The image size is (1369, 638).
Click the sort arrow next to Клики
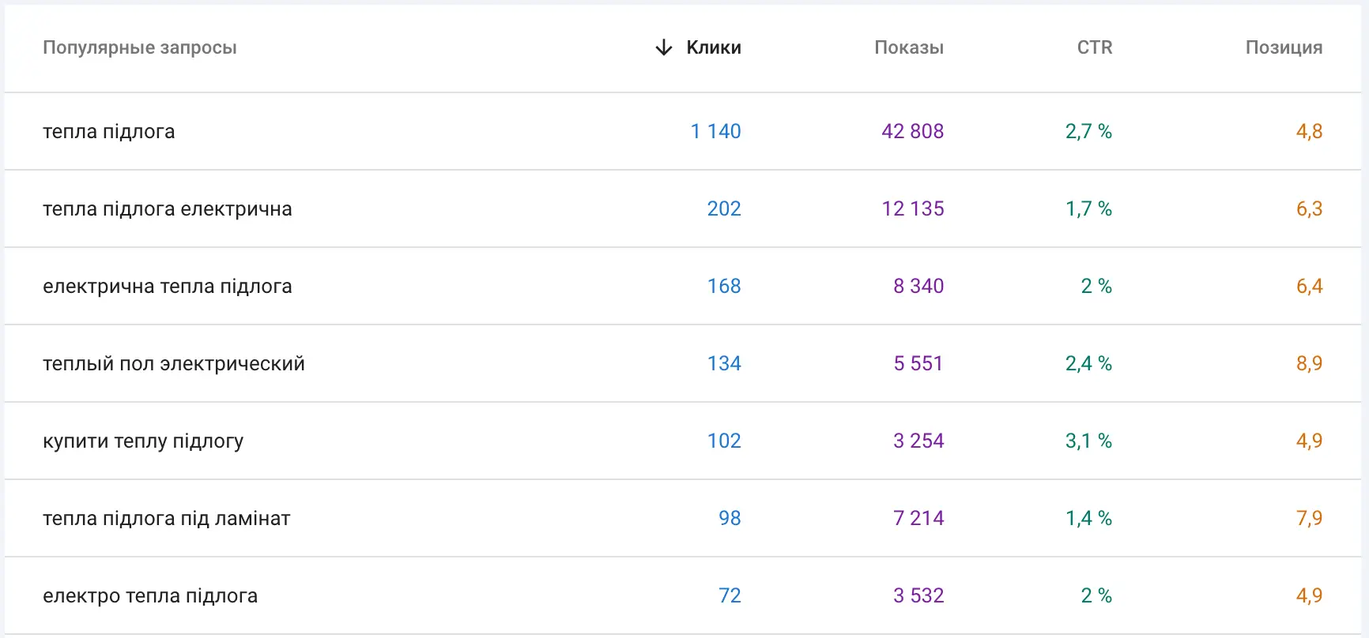(x=662, y=47)
